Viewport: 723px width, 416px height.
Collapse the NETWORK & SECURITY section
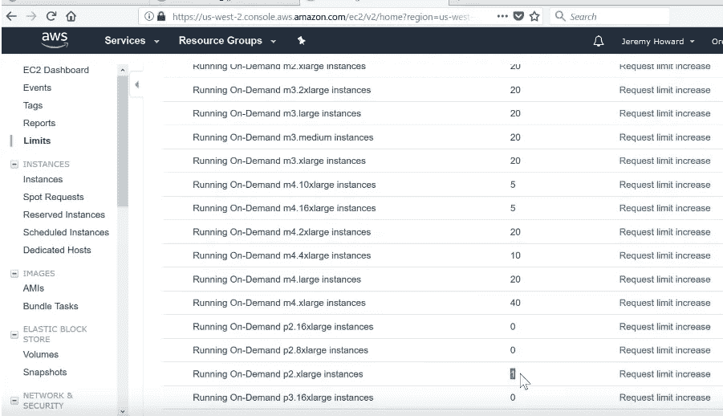click(x=14, y=400)
